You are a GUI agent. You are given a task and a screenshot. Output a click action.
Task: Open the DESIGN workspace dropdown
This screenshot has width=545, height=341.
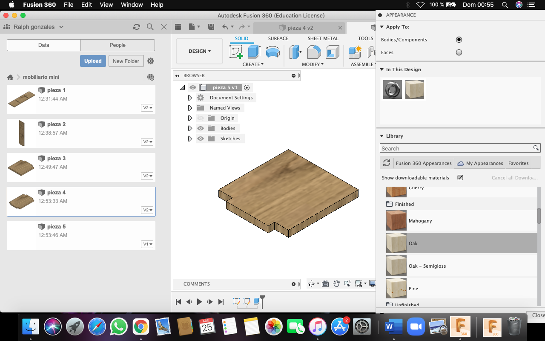click(x=199, y=51)
